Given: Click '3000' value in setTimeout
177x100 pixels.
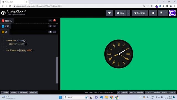Looking at the screenshot, I should coord(29,50).
